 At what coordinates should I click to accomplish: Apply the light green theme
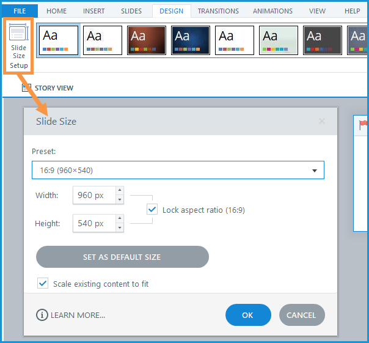(x=279, y=40)
